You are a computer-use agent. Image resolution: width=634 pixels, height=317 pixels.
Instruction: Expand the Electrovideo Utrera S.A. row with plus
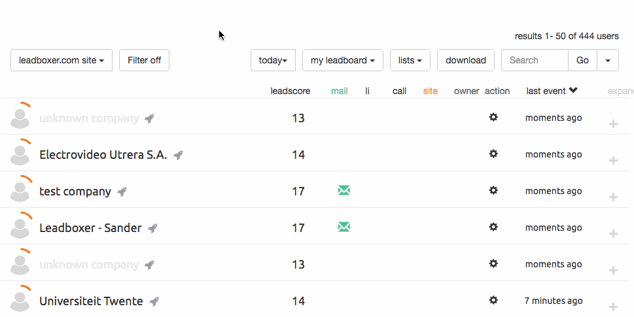point(613,160)
